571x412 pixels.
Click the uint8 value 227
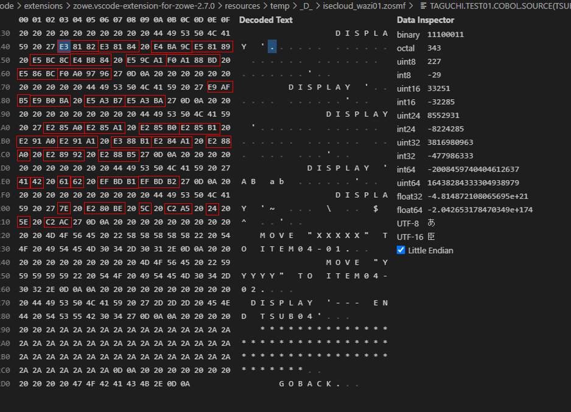pos(435,62)
